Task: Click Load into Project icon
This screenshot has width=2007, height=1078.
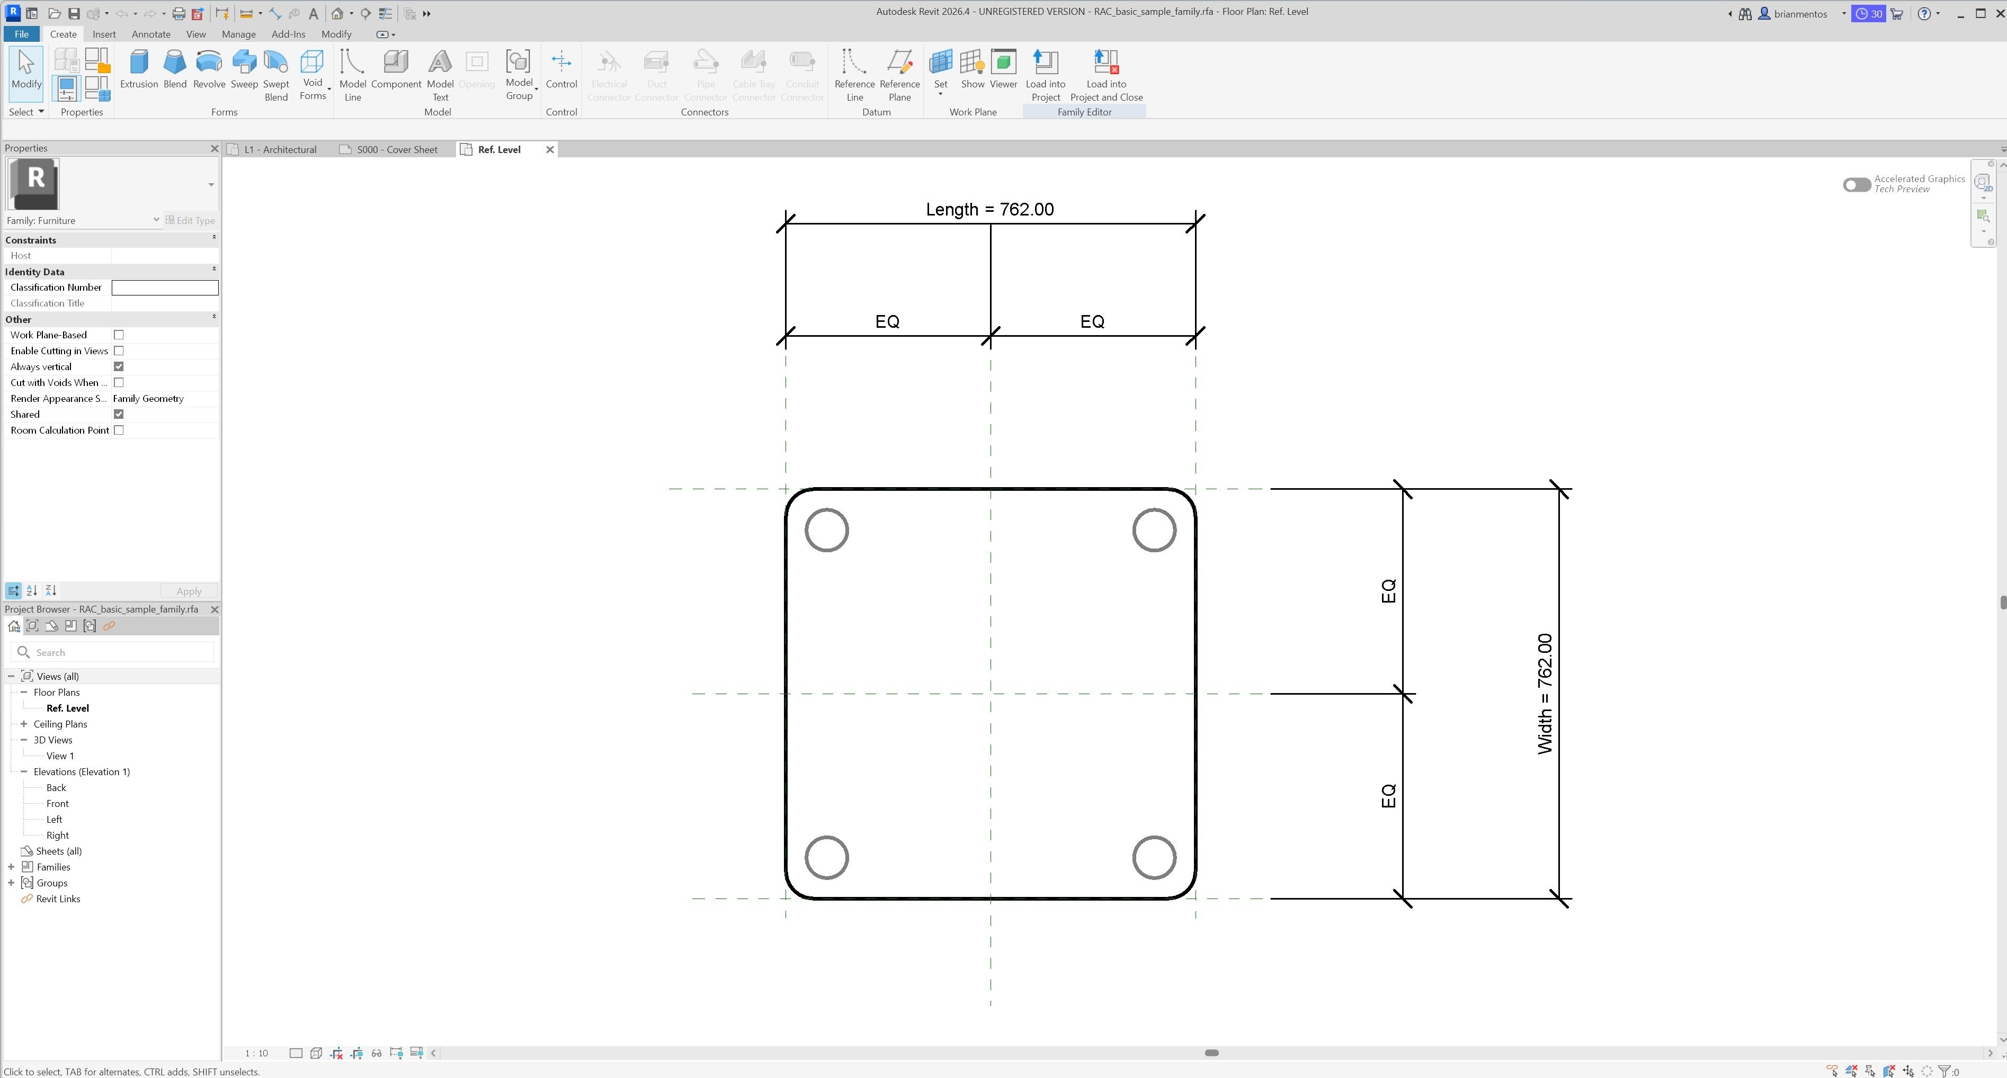Action: pos(1045,74)
